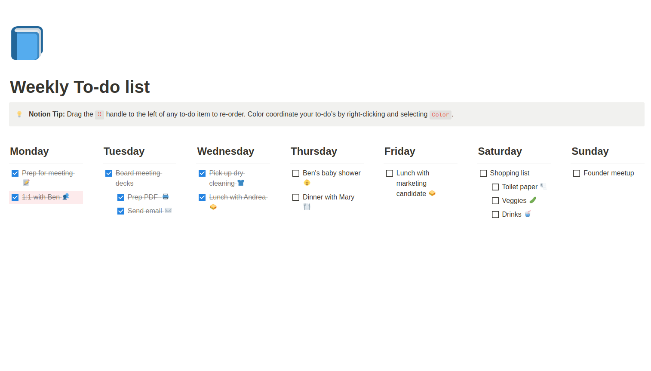651x371 pixels.
Task: Click the printer emoji beside Prep PDF
Action: point(166,196)
